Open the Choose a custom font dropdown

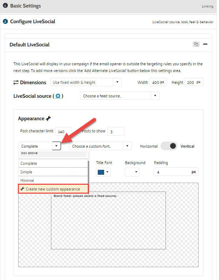coord(100,146)
